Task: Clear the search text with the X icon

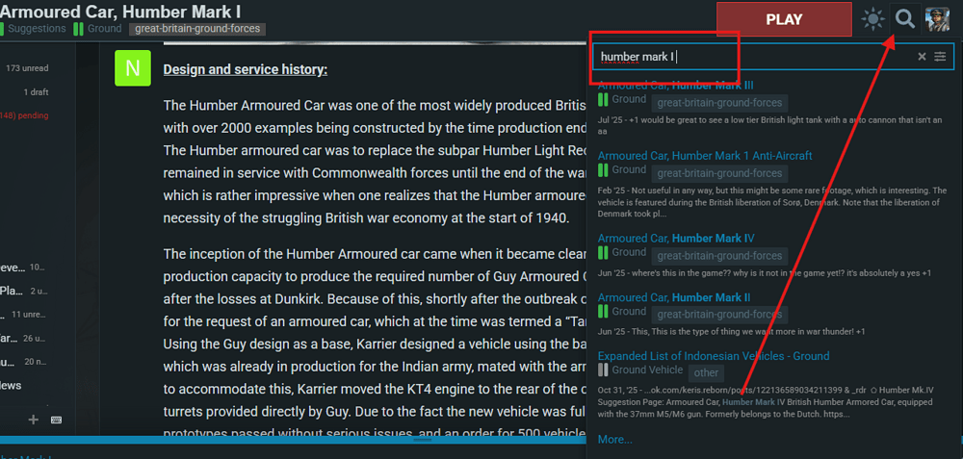Action: point(922,57)
